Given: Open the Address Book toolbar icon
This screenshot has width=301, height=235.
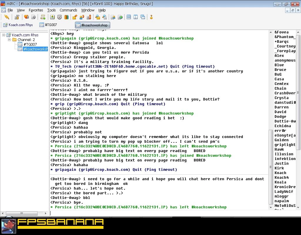Looking at the screenshot, I should tap(52, 17).
